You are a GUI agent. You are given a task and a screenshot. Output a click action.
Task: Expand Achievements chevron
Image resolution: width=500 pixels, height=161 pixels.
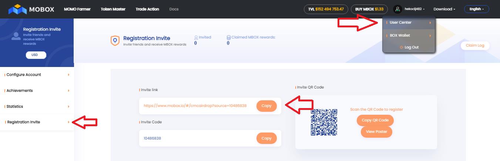click(x=68, y=91)
